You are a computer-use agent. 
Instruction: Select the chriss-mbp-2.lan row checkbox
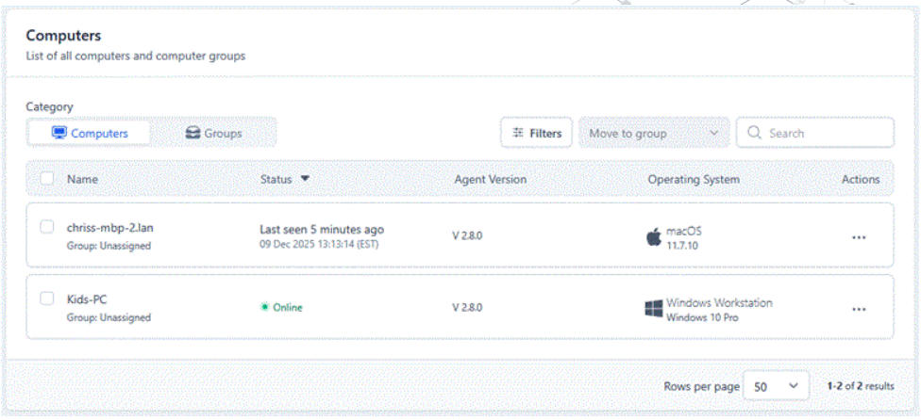(47, 228)
